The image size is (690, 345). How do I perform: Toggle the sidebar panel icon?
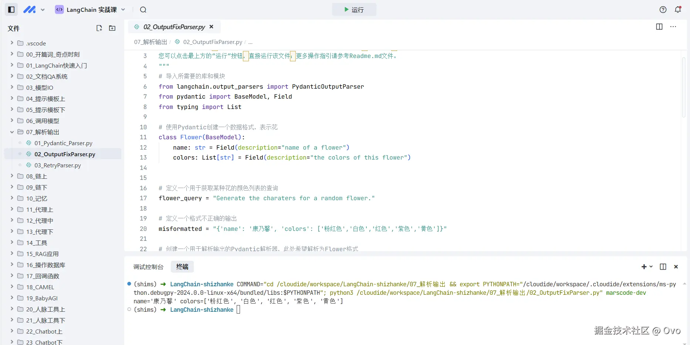pyautogui.click(x=11, y=10)
